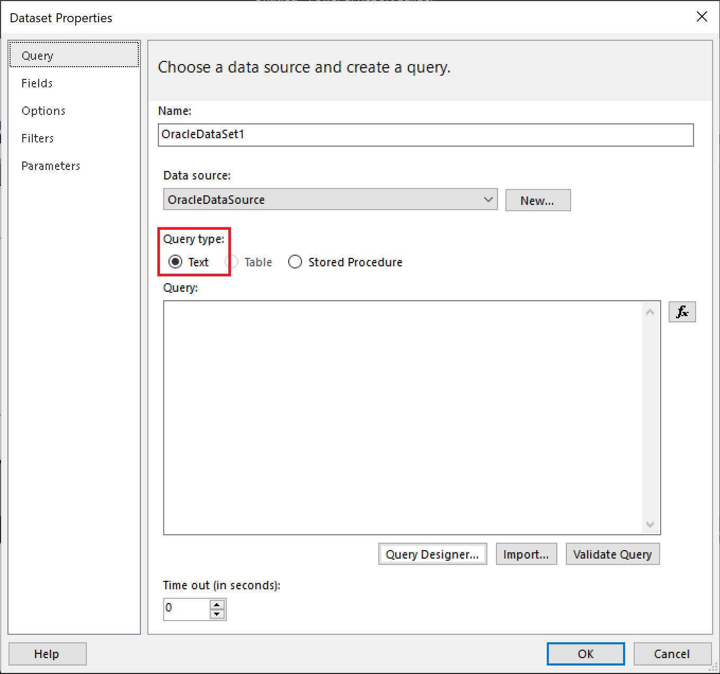Go to the Filters page
The image size is (720, 674).
pyautogui.click(x=74, y=138)
